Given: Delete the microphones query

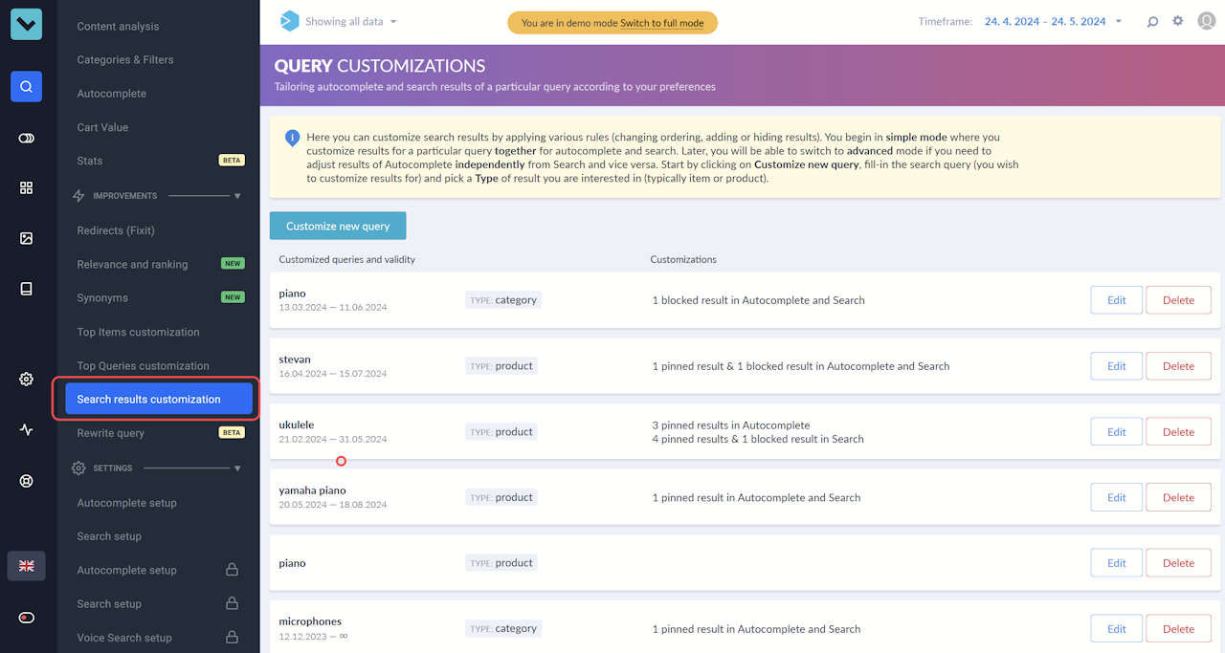Looking at the screenshot, I should click(1178, 628).
